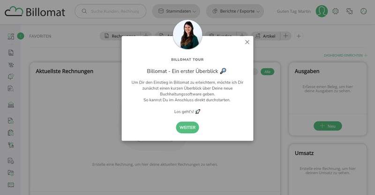The image size is (375, 195).
Task: Open the reminder bell icon in sidebar
Action: click(11, 76)
